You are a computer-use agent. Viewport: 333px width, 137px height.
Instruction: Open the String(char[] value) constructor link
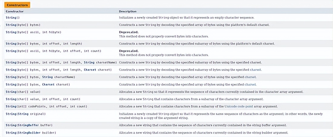pos(11,92)
